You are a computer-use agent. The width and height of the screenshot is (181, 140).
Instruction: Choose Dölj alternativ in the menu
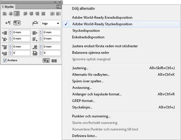pos(125,9)
